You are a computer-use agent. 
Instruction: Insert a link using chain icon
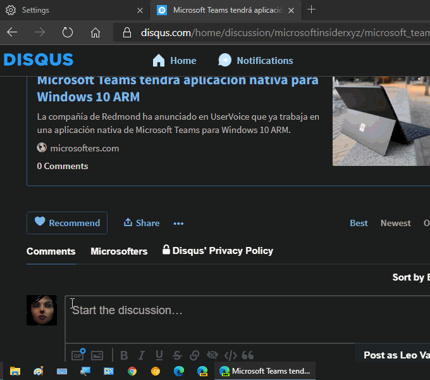(194, 355)
